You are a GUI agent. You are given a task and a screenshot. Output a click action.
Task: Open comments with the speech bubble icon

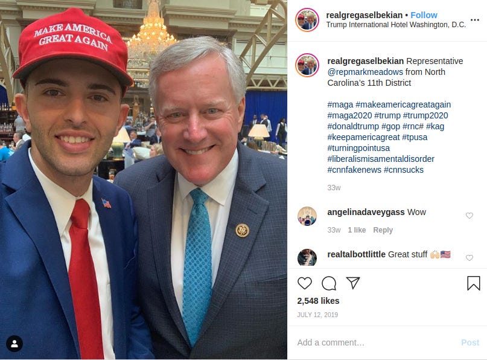329,283
